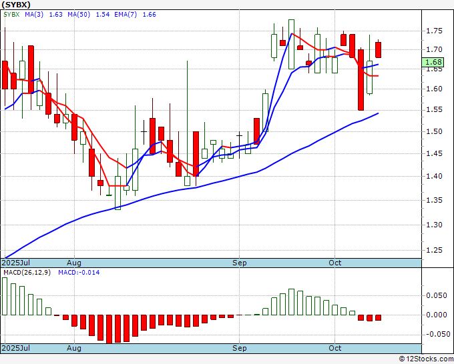Click Sep on the MACD panel time axis

pos(240,348)
